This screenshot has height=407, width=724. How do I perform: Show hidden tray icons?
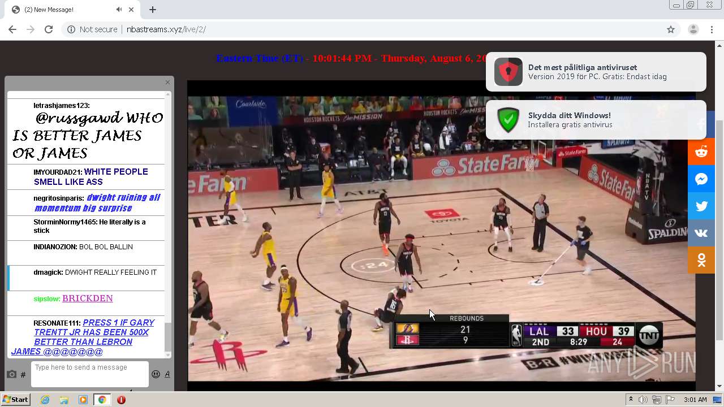(x=631, y=400)
